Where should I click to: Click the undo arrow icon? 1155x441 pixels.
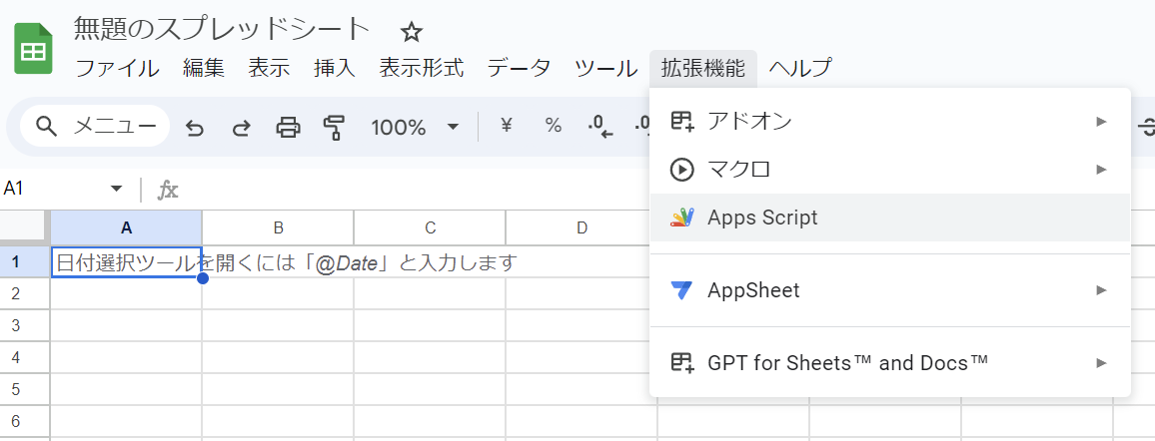(x=195, y=128)
